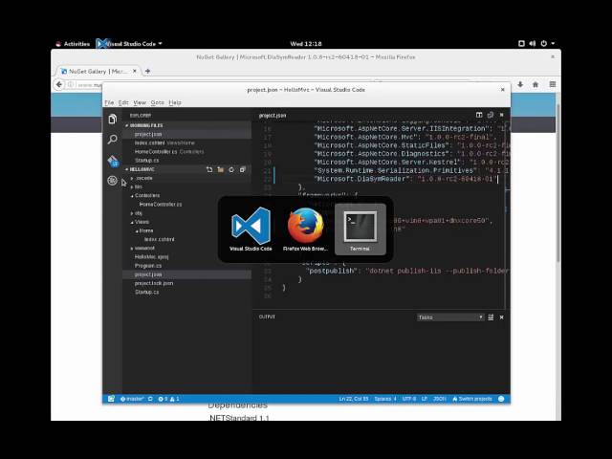The image size is (612, 459).
Task: Close the NuGet Gallery Firefox tab
Action: [135, 71]
